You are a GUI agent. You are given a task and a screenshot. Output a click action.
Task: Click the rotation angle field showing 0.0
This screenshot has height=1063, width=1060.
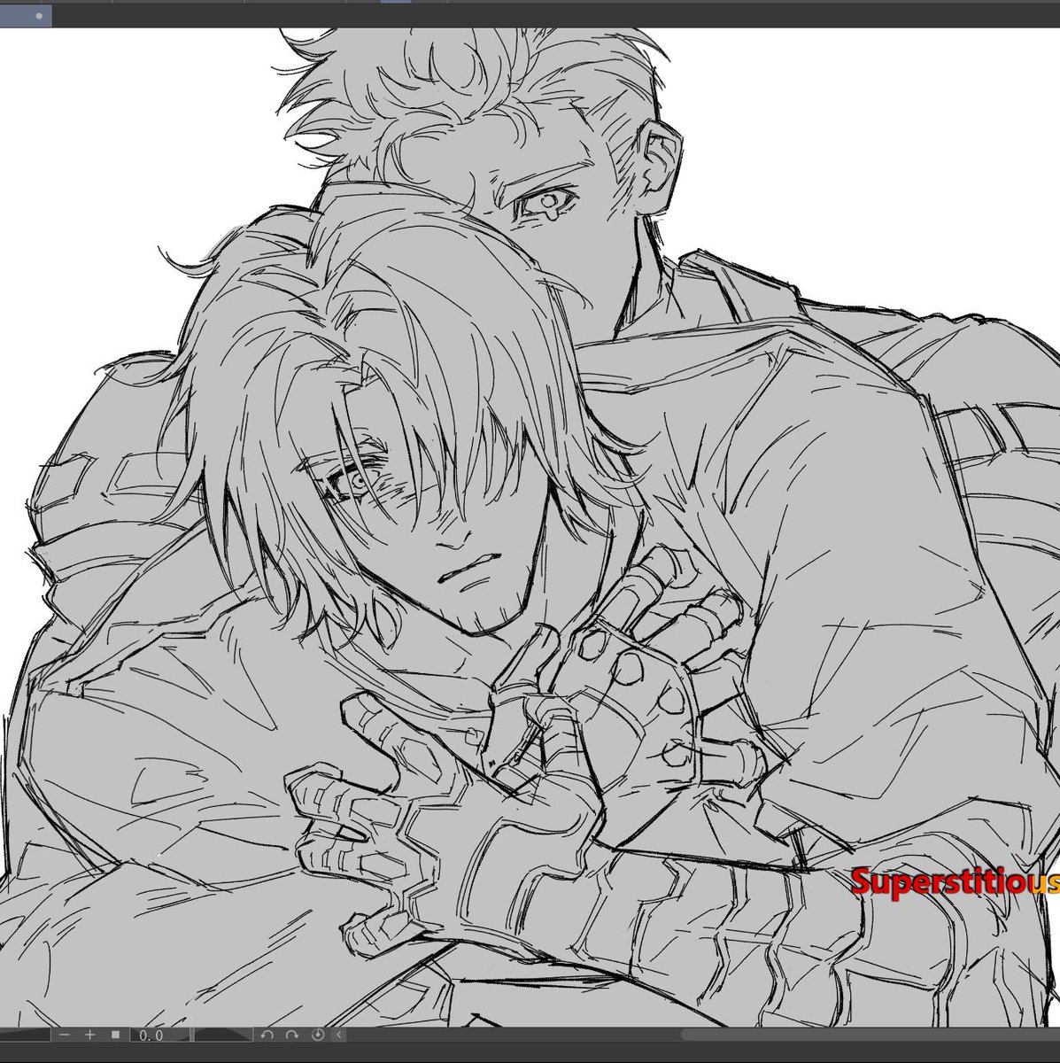tap(159, 1035)
